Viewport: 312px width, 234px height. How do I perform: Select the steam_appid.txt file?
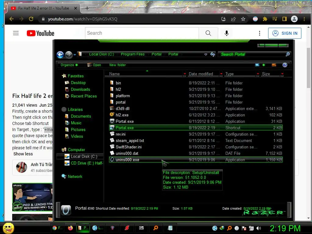[x=130, y=140]
